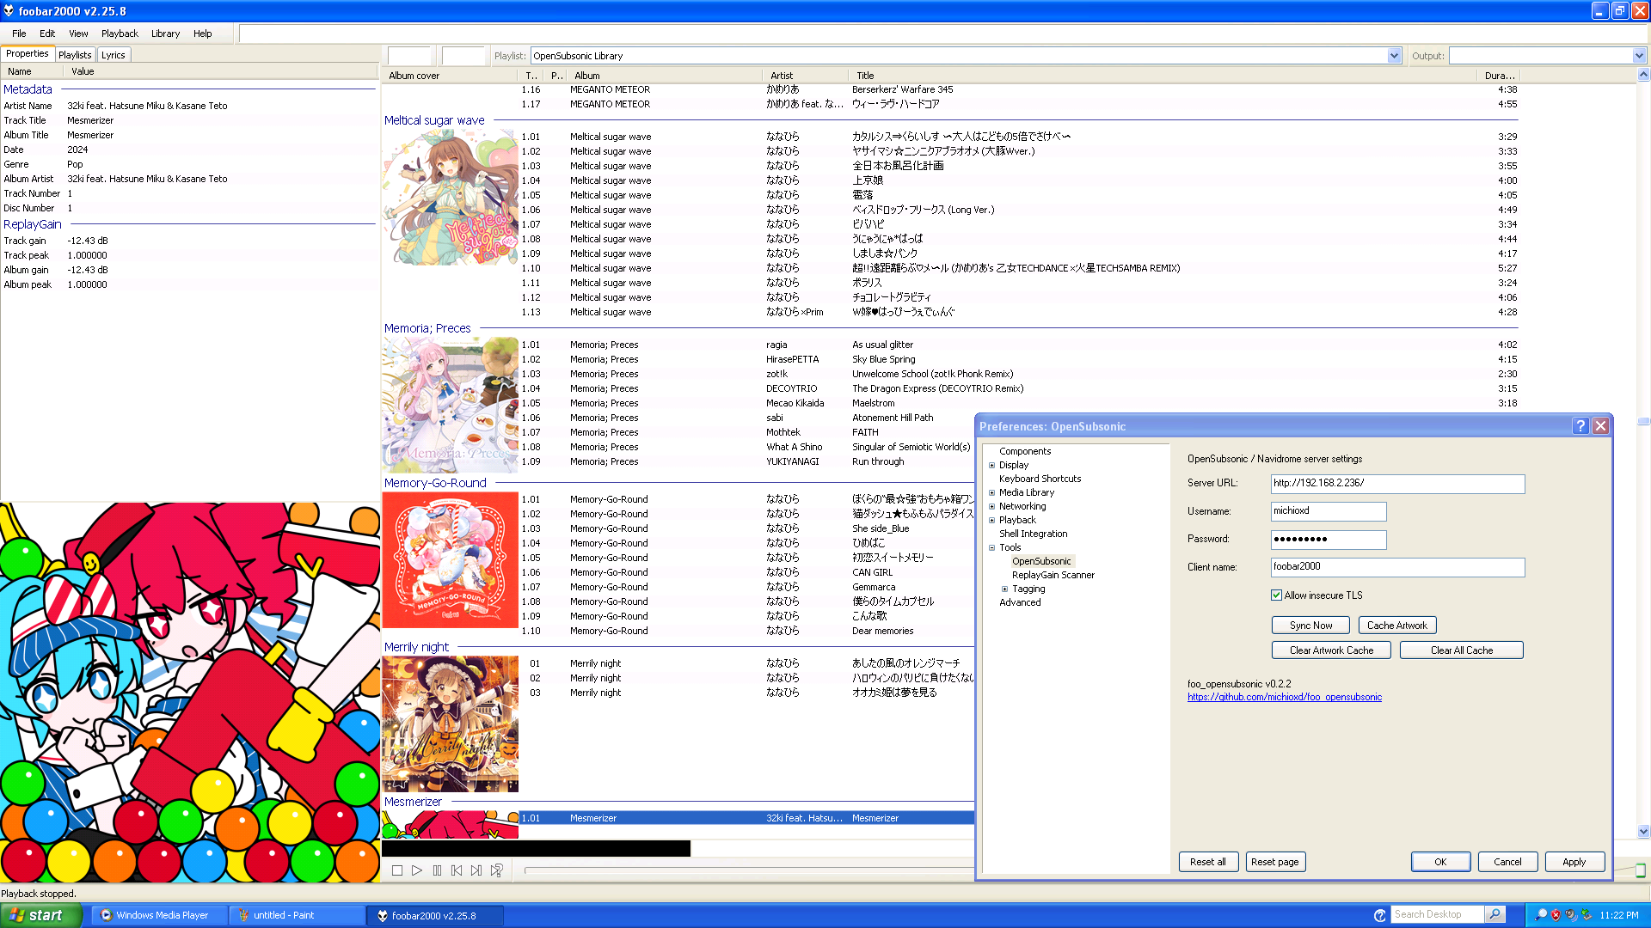Click the Memory-Go-Round album cover
The width and height of the screenshot is (1651, 928).
click(450, 560)
